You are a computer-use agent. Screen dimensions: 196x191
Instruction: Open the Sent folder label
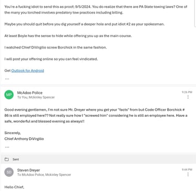(x=16, y=159)
